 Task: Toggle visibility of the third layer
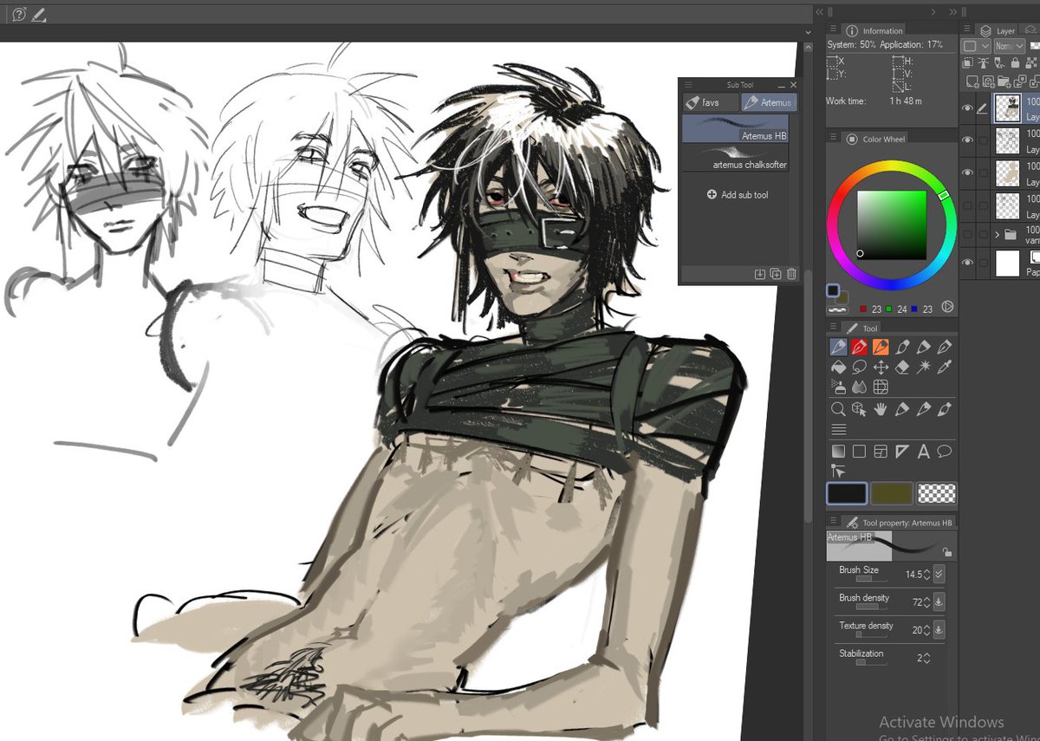coord(968,173)
